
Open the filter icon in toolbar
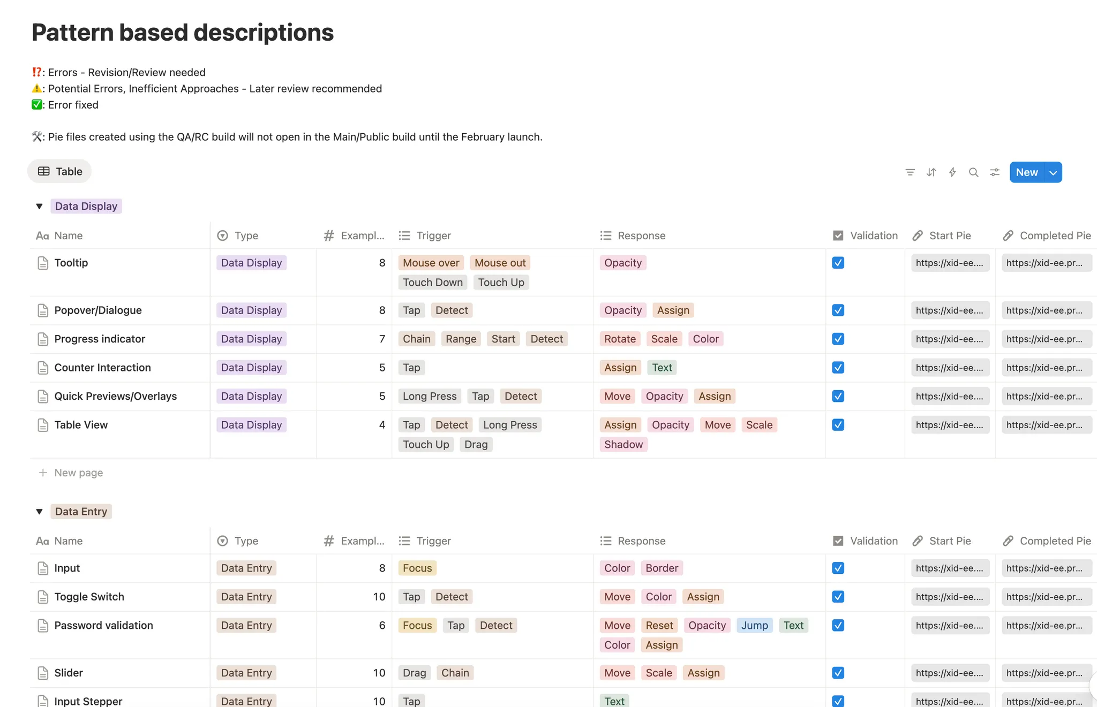point(910,172)
